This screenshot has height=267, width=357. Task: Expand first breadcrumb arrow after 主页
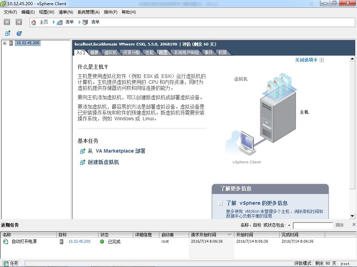point(54,22)
